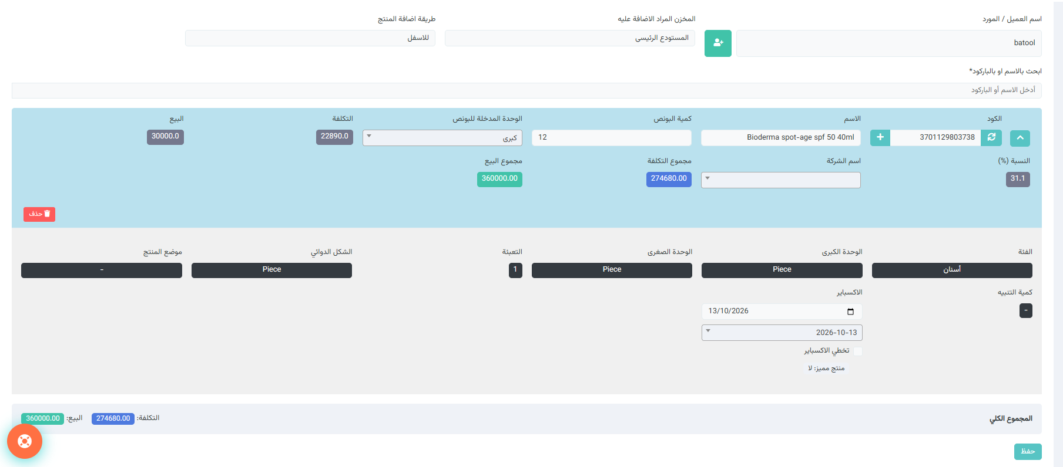Click the حفظ save button

[x=1028, y=451]
